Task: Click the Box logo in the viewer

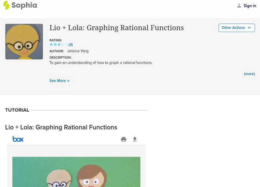Action: point(18,139)
